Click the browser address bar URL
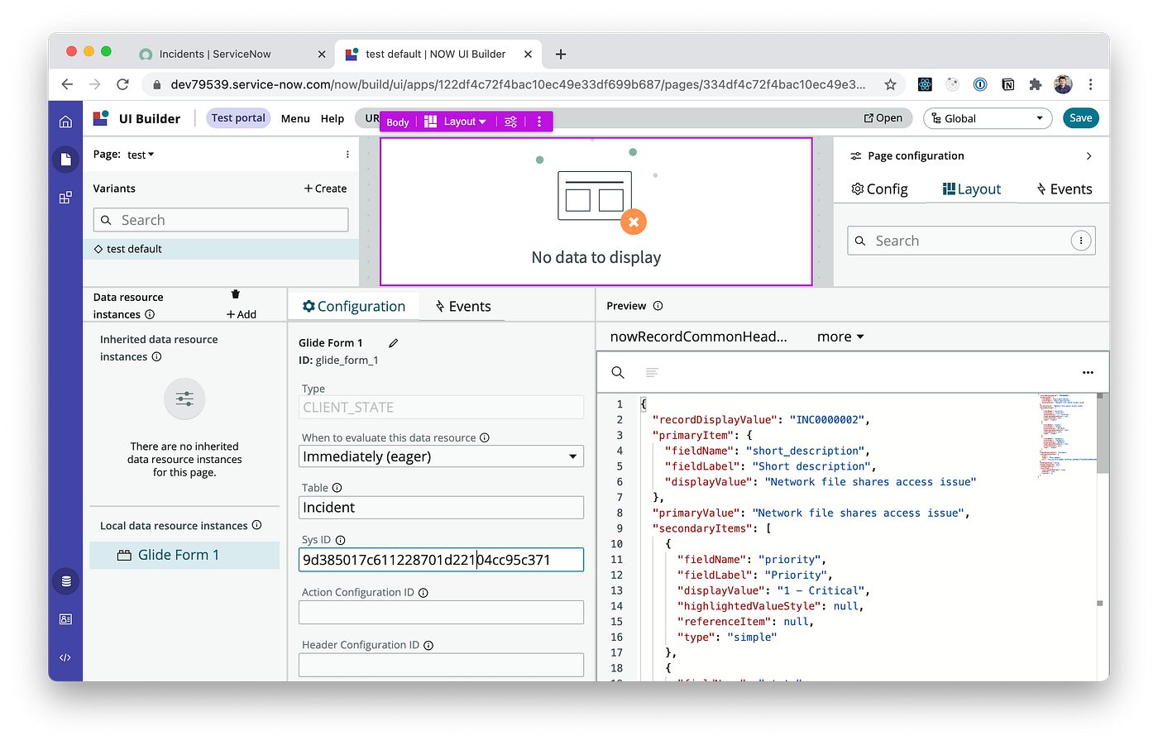Image resolution: width=1158 pixels, height=745 pixels. [x=518, y=84]
